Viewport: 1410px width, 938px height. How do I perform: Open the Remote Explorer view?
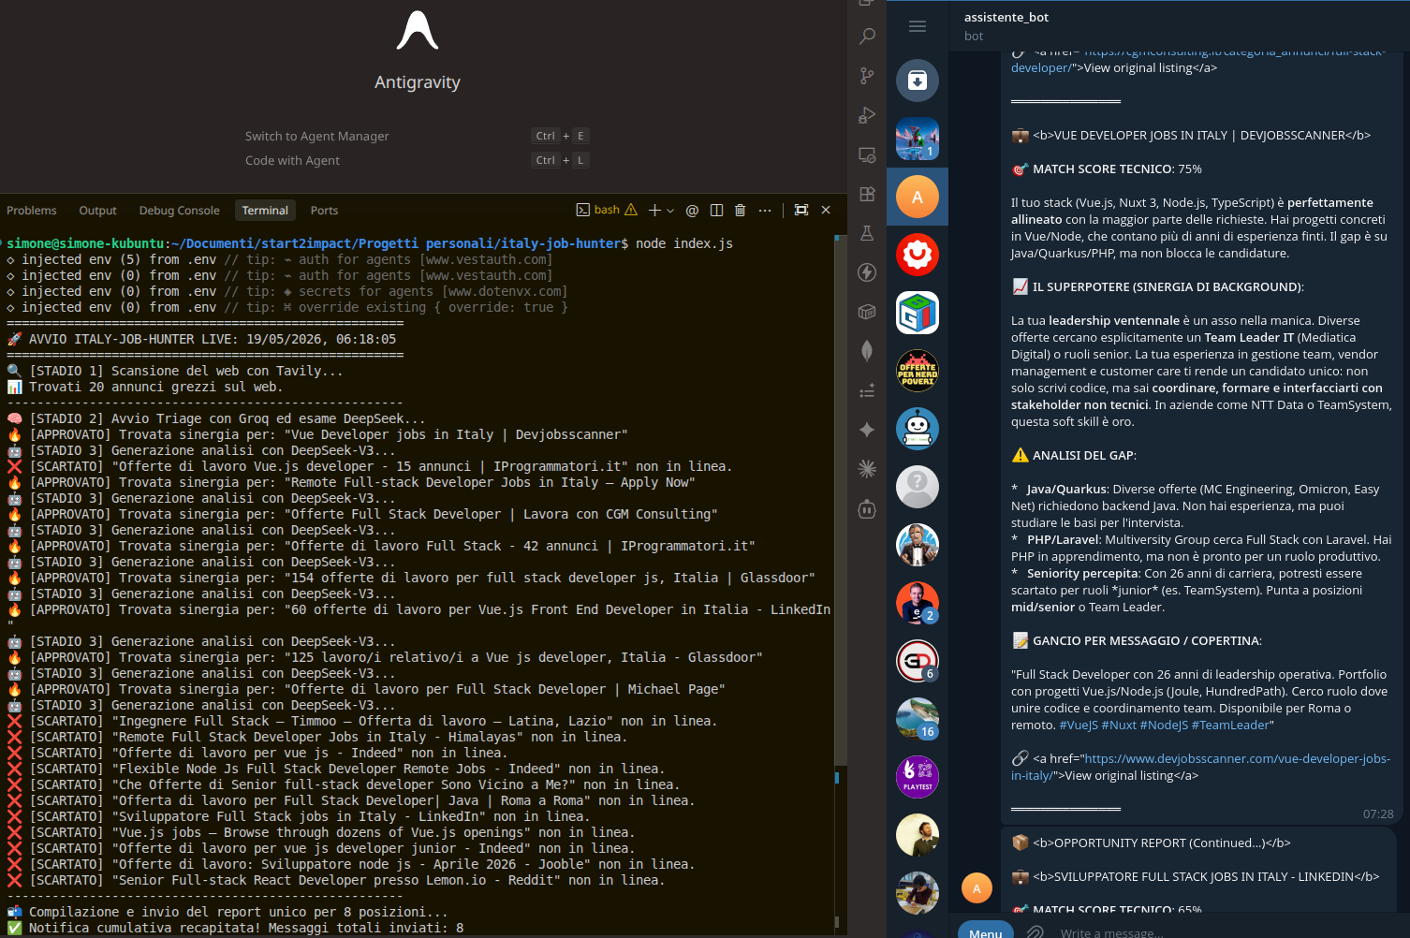tap(867, 154)
